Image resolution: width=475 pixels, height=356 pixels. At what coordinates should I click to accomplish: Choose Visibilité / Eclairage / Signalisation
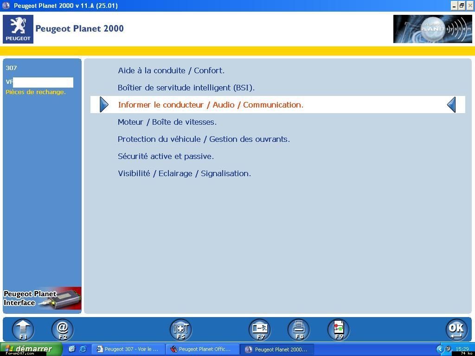pos(184,173)
